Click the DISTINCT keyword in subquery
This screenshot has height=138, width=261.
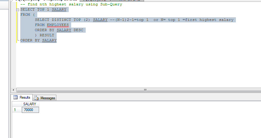click(x=61, y=20)
